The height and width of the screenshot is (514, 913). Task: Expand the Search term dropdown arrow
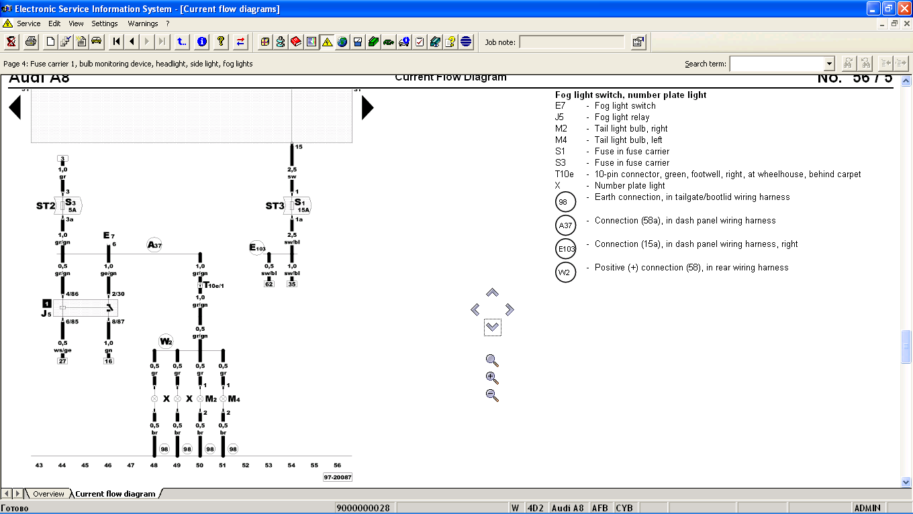coord(829,64)
